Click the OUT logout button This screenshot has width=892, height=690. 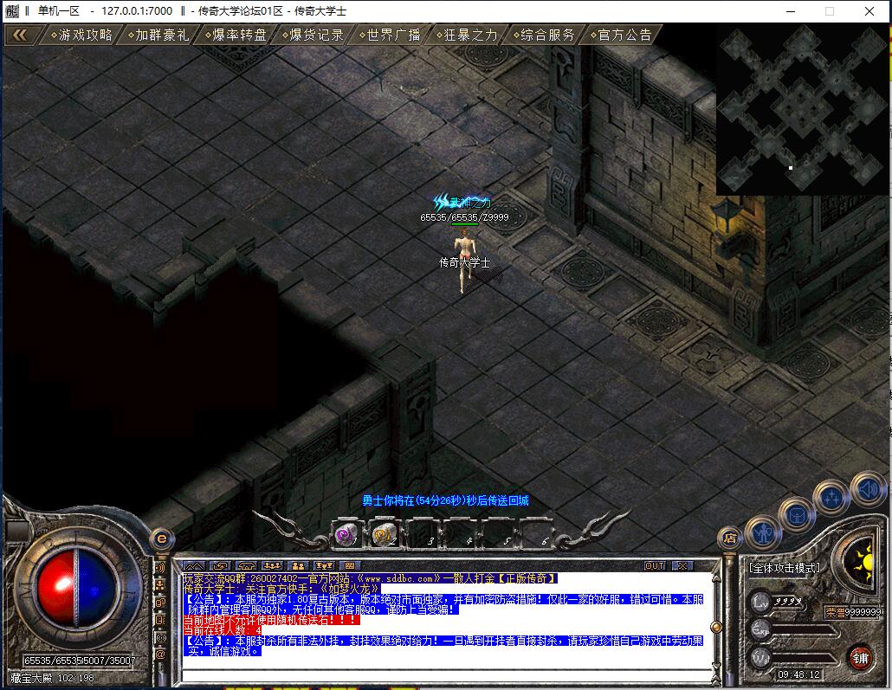click(x=655, y=566)
